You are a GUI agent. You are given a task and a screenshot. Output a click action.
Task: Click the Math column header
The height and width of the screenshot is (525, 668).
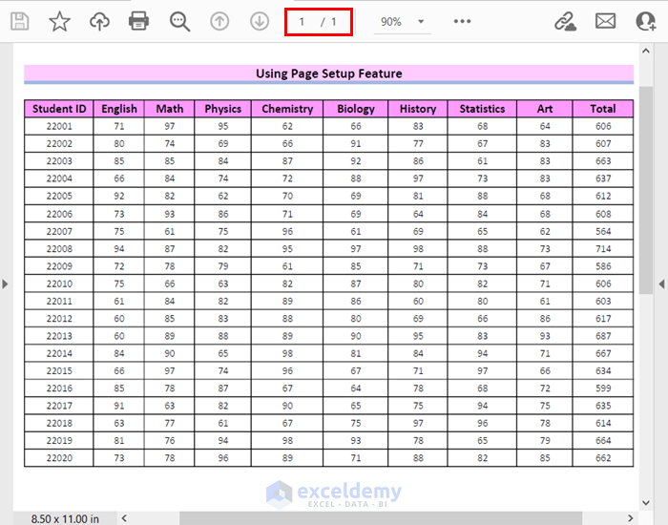coord(170,109)
